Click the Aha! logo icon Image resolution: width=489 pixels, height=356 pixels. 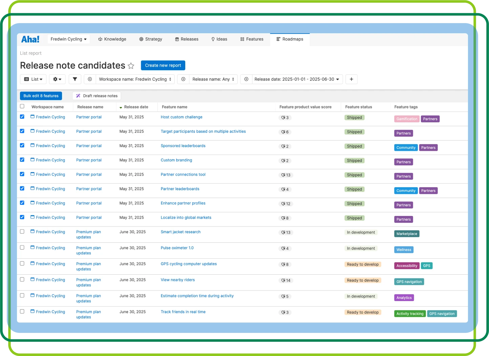pos(30,39)
